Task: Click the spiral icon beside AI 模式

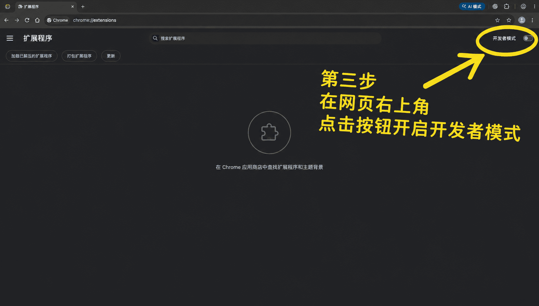Action: click(495, 6)
